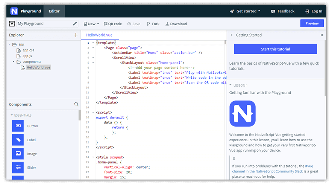Fold the Page block at line 2

point(93,48)
